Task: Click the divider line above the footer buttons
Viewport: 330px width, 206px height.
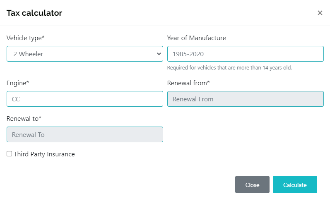Action: [165, 169]
